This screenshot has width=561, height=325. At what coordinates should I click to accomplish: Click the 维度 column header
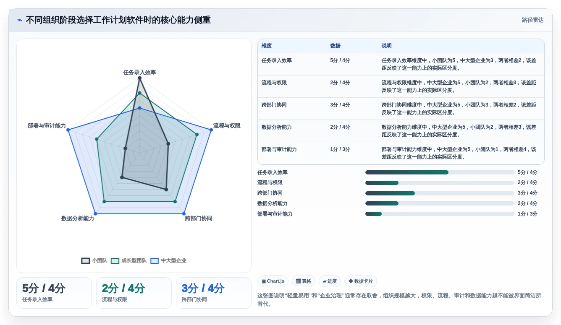pos(267,46)
